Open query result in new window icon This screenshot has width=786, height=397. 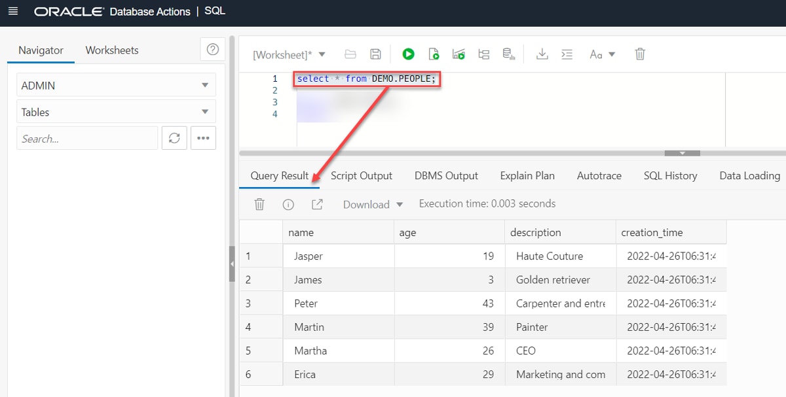coord(317,204)
